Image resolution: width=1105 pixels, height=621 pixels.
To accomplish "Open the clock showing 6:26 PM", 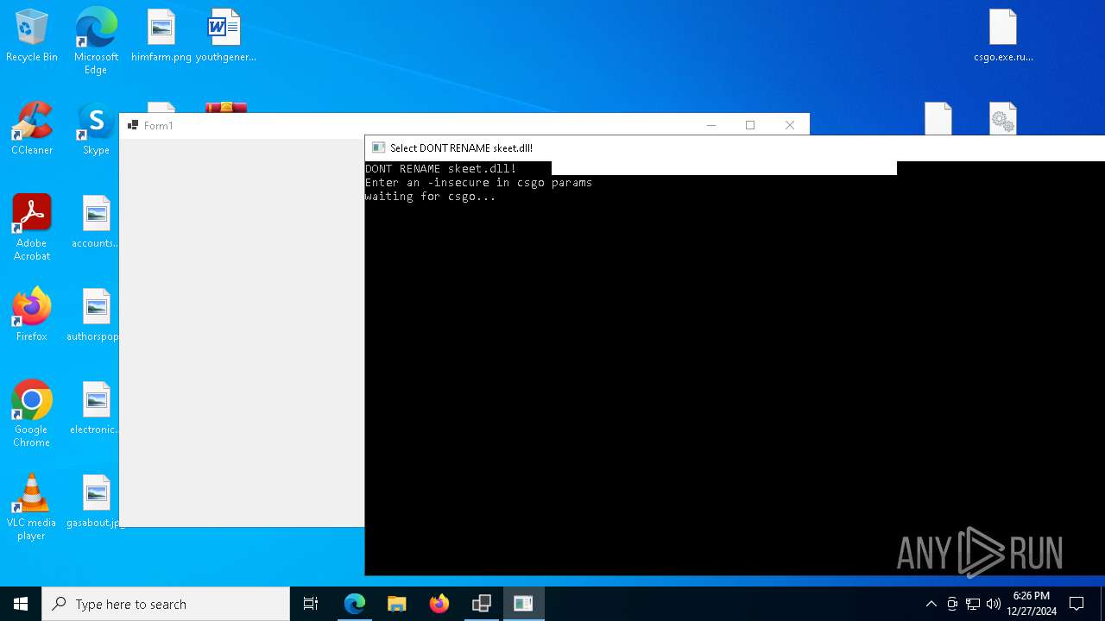I will tap(1032, 604).
